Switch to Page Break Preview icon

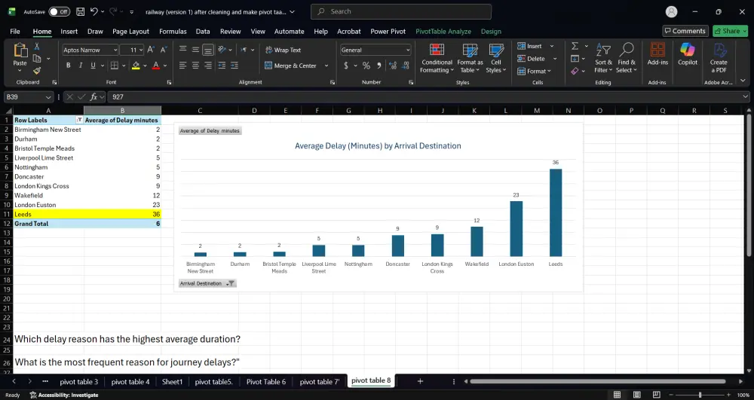coord(657,395)
